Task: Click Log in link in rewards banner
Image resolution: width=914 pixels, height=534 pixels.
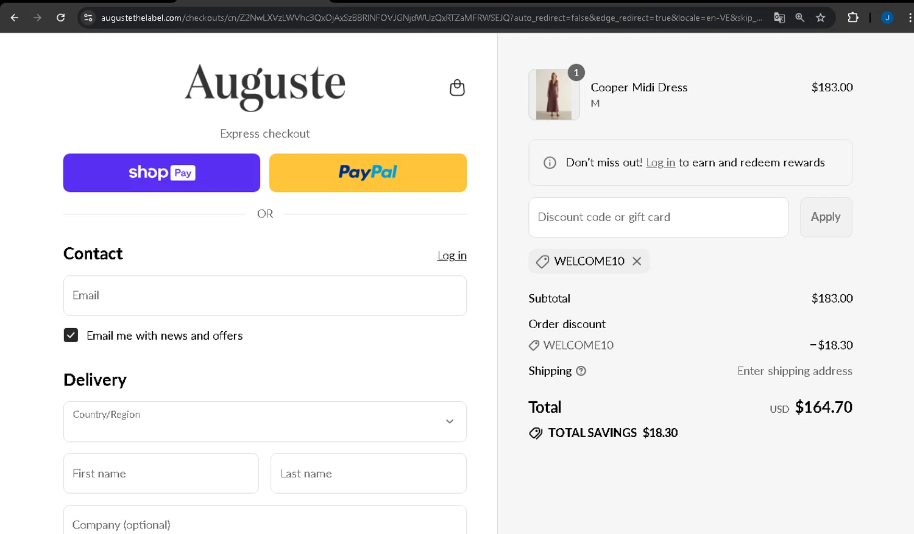Action: click(661, 163)
